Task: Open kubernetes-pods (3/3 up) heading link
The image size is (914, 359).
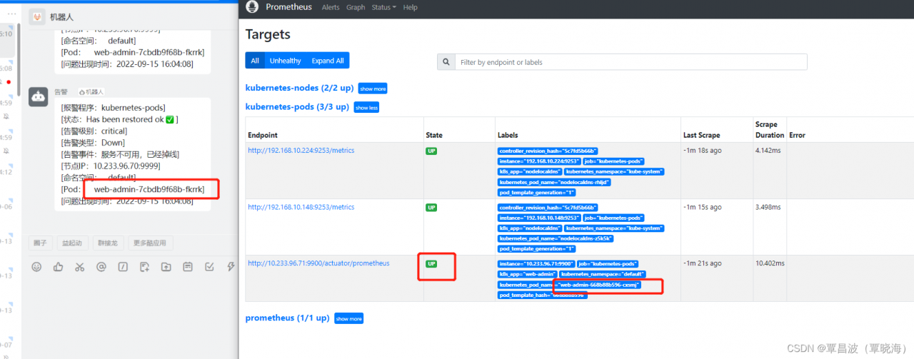Action: (297, 107)
